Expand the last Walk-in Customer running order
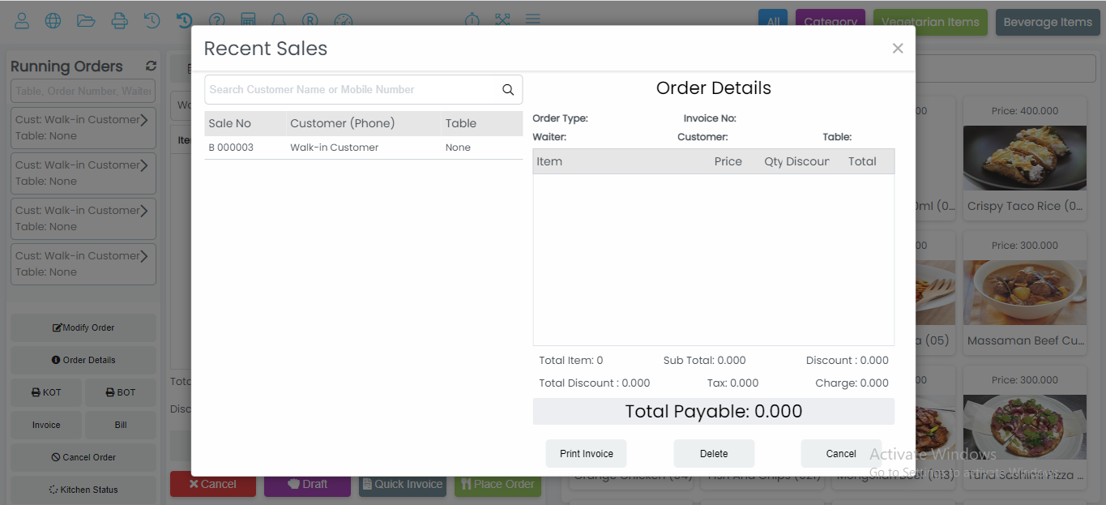Viewport: 1106px width, 505px height. click(143, 256)
